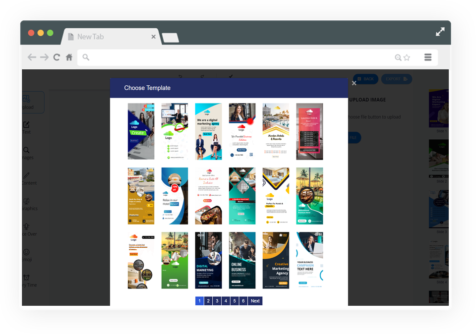Open a new blank browser tab
Viewport: 476px width, 334px height.
[170, 38]
